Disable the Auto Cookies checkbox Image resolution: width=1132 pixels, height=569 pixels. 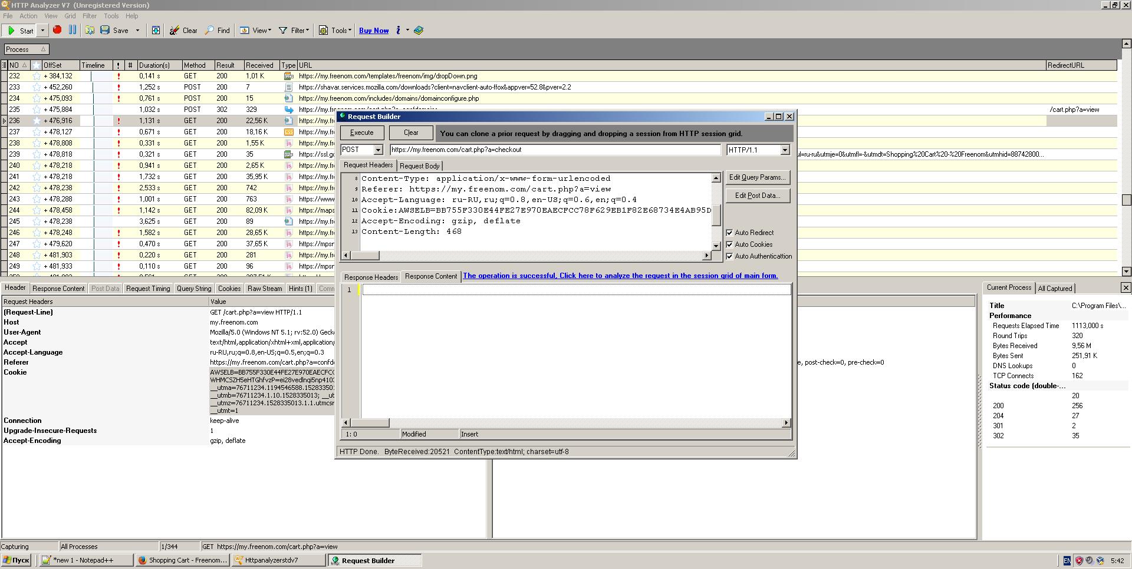(729, 244)
